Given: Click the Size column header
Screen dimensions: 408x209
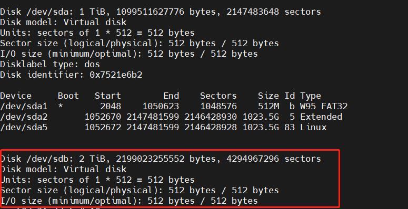Looking at the screenshot, I should click(x=268, y=96).
